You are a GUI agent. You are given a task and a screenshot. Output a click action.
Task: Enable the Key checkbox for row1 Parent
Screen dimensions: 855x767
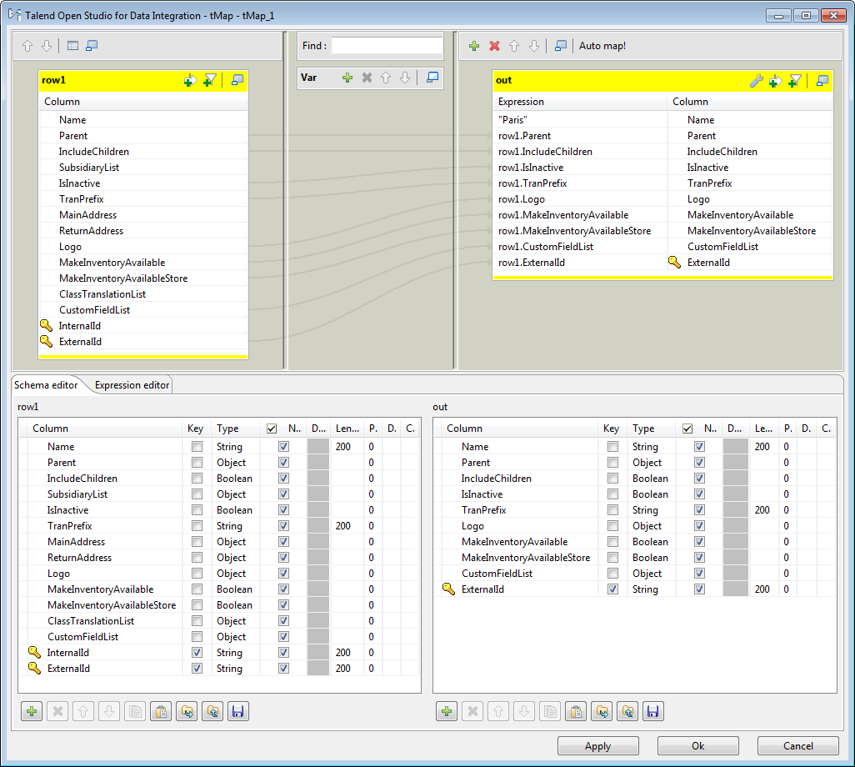click(197, 462)
